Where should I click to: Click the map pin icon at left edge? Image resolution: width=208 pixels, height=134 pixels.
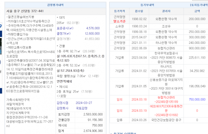(1, 26)
